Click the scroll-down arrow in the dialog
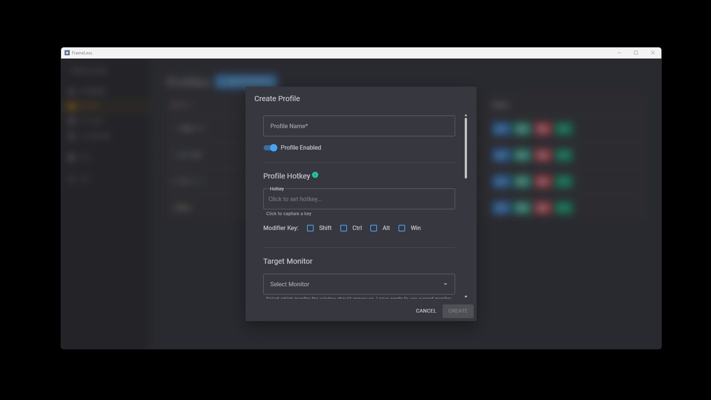 (465, 296)
